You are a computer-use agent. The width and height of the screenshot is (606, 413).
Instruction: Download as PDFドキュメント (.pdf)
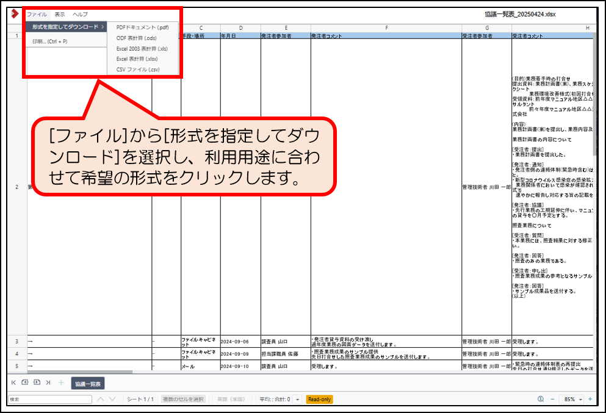click(143, 27)
